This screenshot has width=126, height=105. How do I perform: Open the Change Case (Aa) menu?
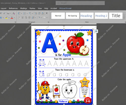9,13
